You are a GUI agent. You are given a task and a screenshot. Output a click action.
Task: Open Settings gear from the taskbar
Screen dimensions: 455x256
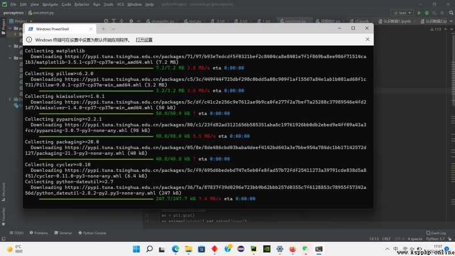[x=280, y=249]
